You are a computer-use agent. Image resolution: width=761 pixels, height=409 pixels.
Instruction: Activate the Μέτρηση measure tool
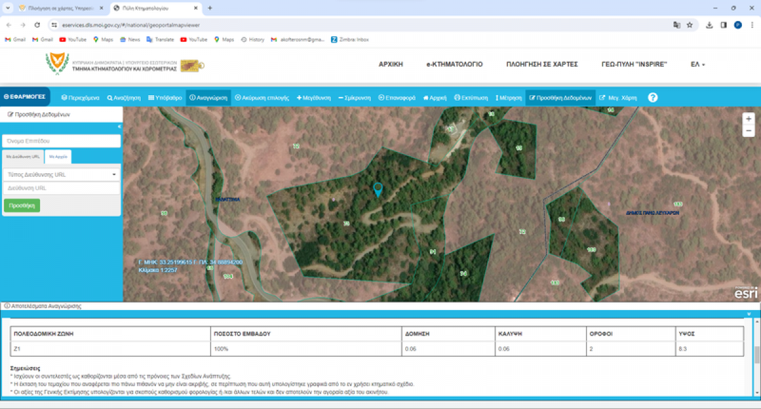(509, 98)
